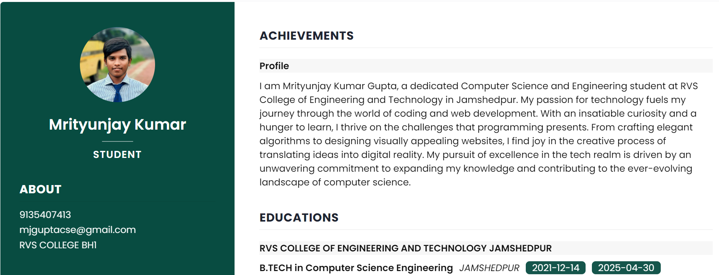Image resolution: width=719 pixels, height=275 pixels.
Task: Click the divider line below ACHIEVEMENTS heading
Action: [486, 48]
